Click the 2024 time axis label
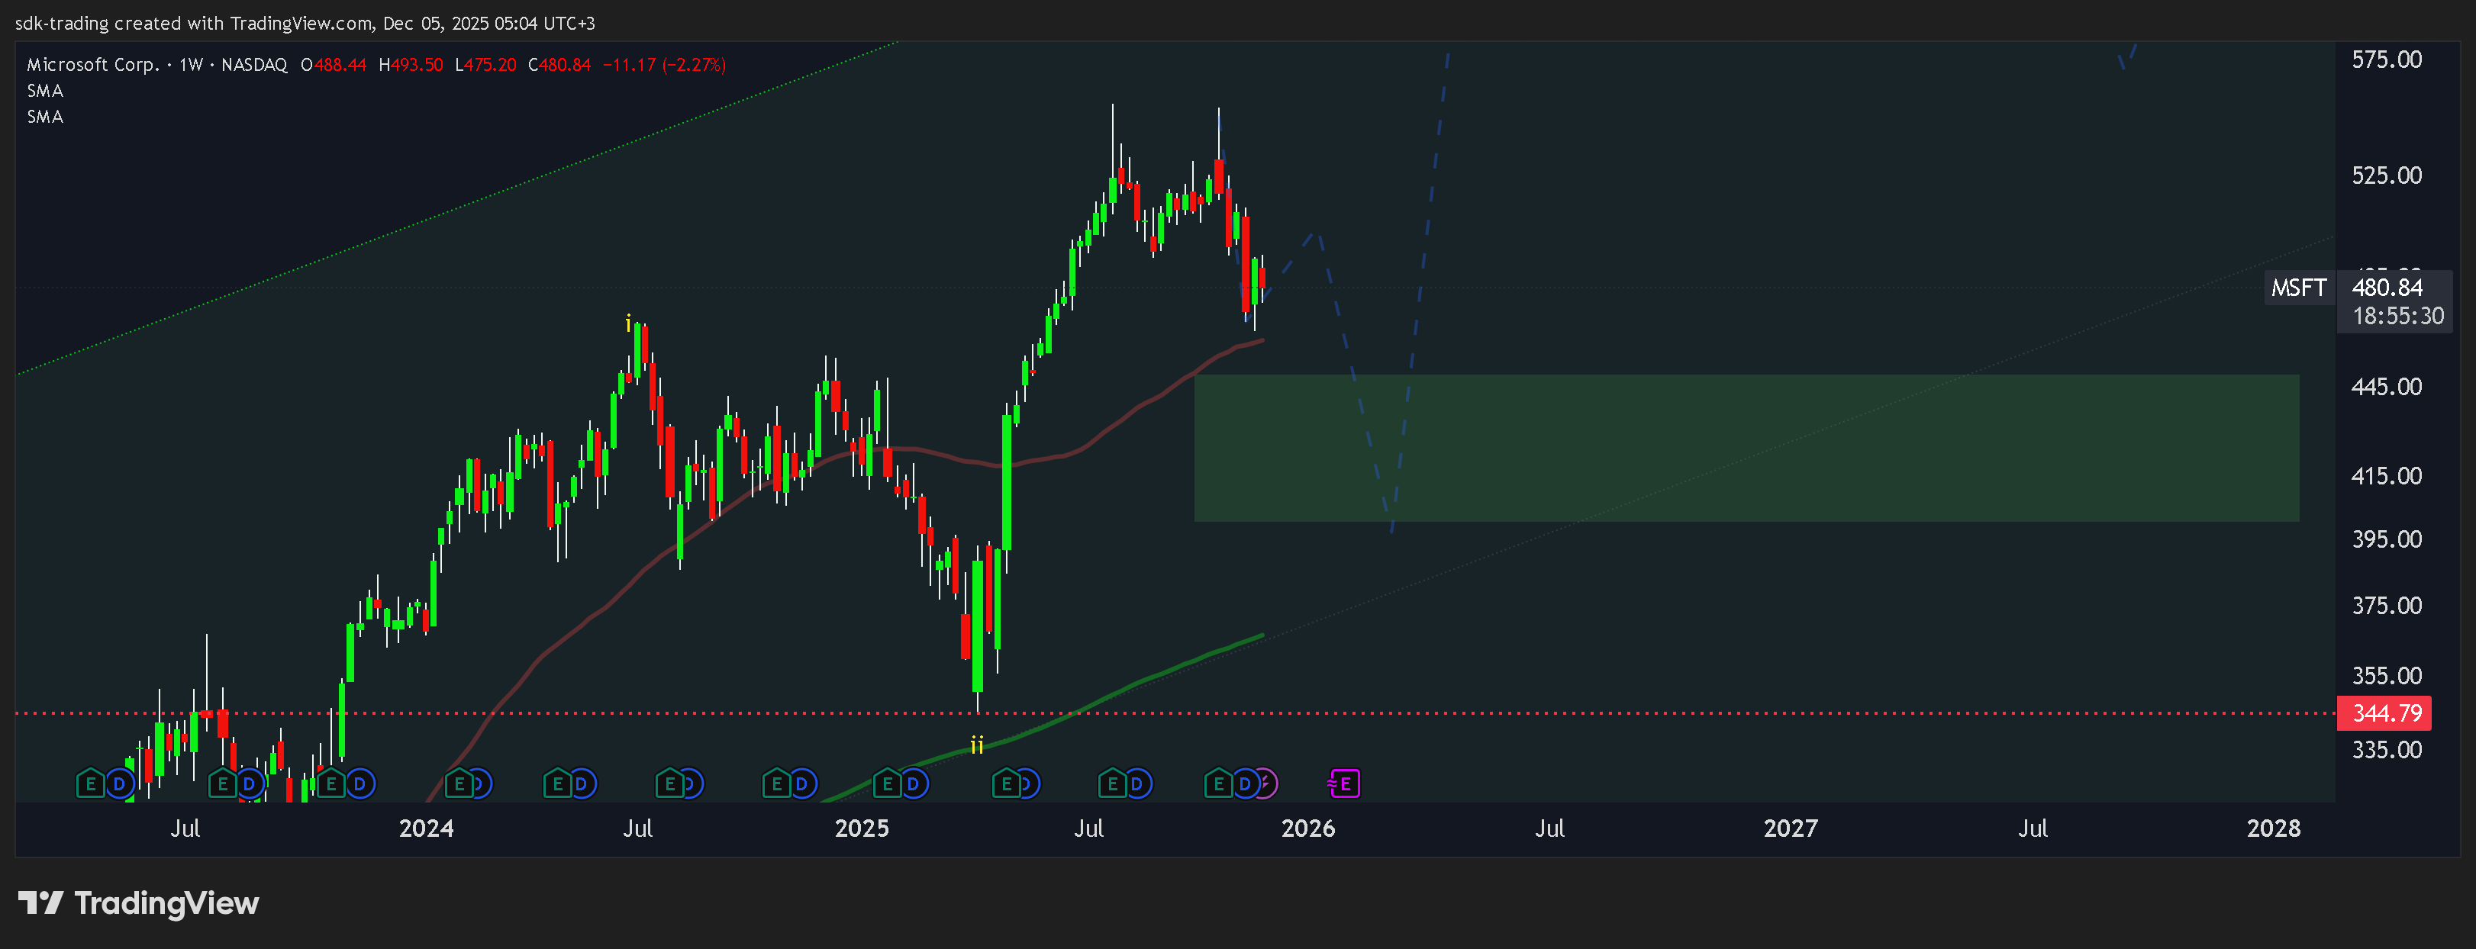Viewport: 2476px width, 949px height. point(426,828)
